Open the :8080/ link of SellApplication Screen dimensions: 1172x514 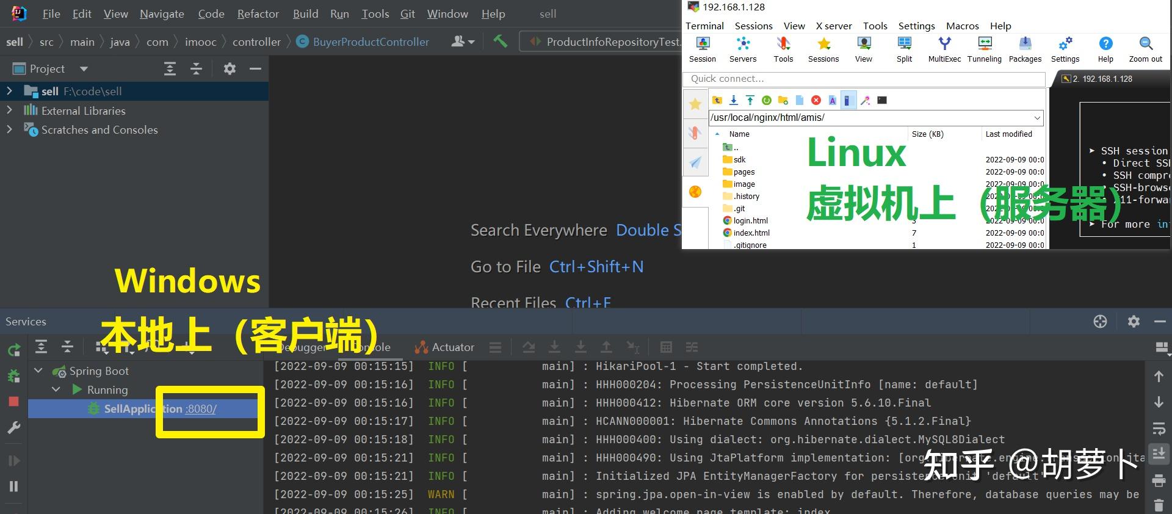tap(201, 408)
